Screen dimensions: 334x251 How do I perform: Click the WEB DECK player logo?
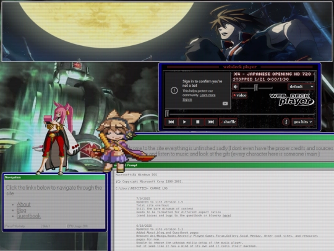coord(291,100)
